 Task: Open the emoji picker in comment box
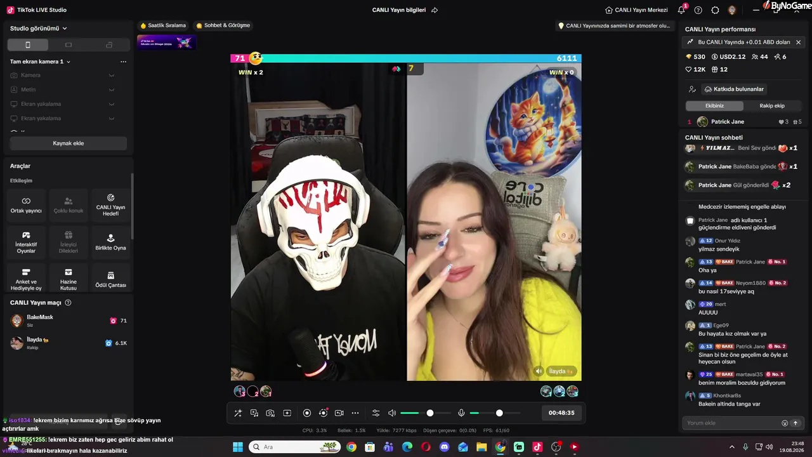785,423
